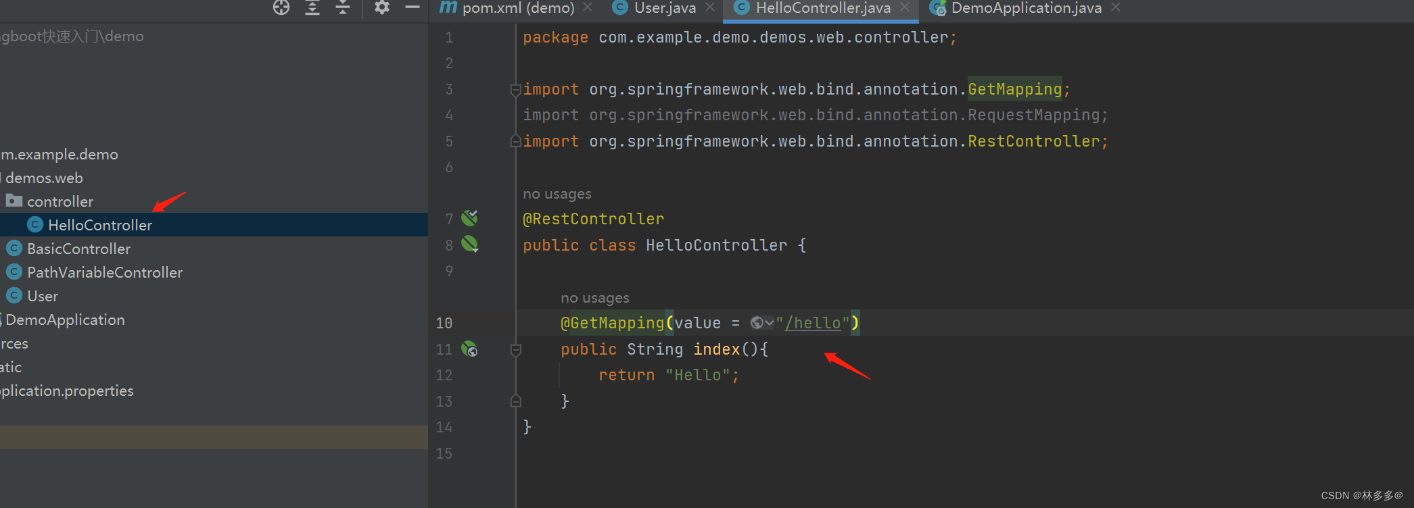Click the Select Opened File target icon
This screenshot has height=508, width=1414.
[281, 7]
